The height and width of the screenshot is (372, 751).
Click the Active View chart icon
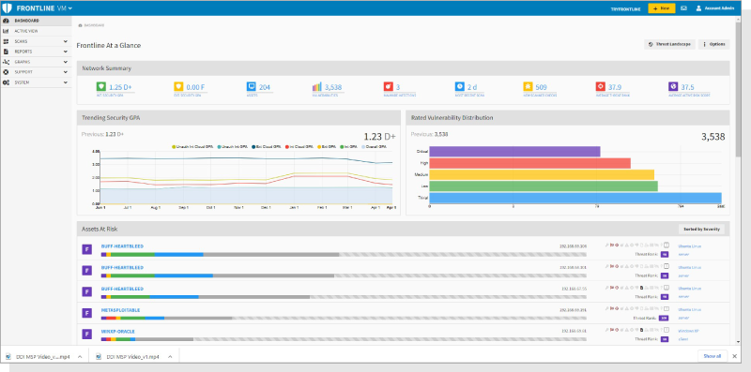(x=6, y=31)
